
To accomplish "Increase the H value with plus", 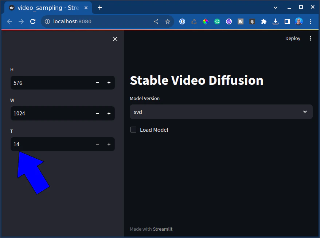I will (x=109, y=83).
